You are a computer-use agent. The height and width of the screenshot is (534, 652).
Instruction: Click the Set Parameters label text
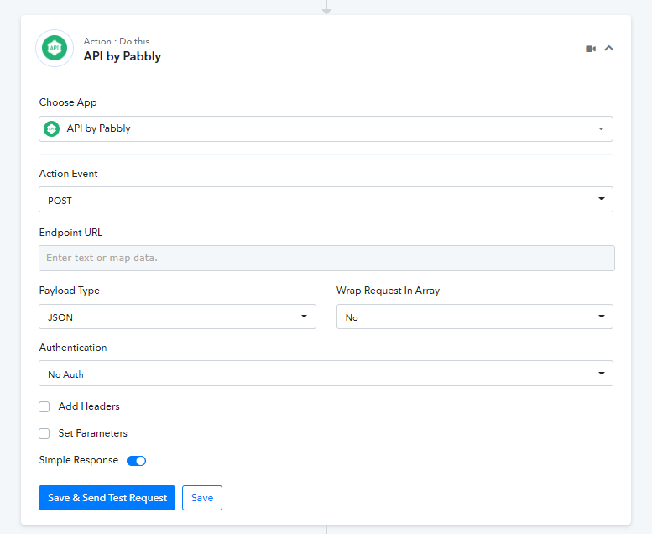[x=93, y=433]
